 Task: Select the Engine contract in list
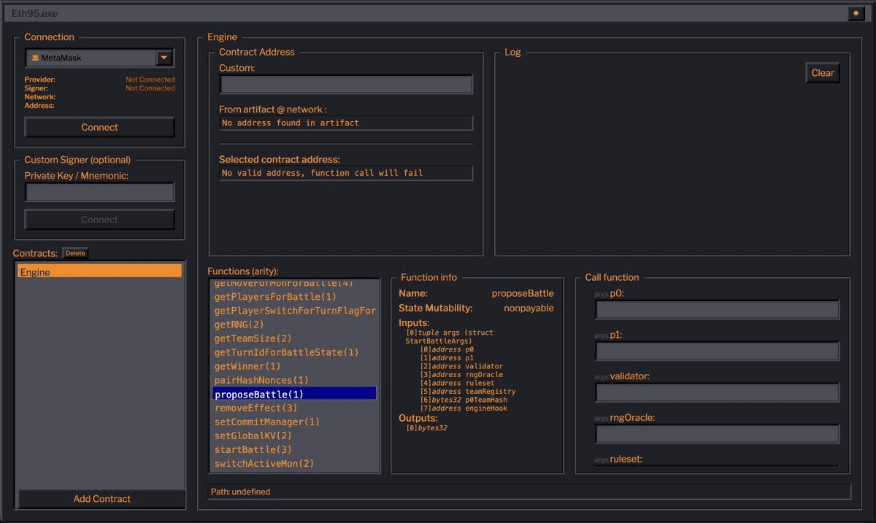tap(99, 271)
